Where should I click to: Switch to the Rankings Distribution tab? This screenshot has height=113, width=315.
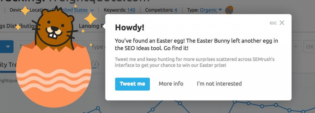click(18, 26)
